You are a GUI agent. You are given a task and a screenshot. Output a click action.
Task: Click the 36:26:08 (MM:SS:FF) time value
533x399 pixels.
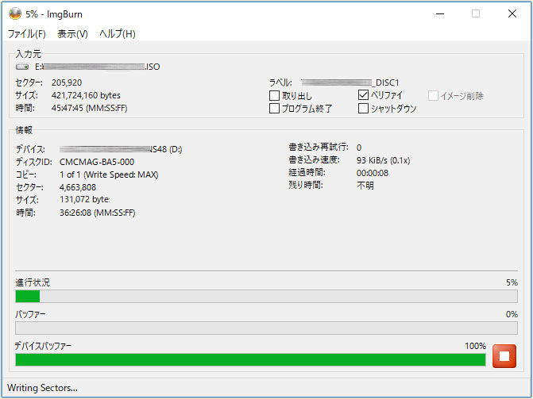click(97, 213)
